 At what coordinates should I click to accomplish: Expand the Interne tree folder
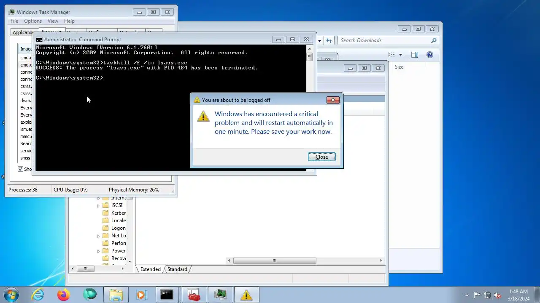tap(99, 198)
